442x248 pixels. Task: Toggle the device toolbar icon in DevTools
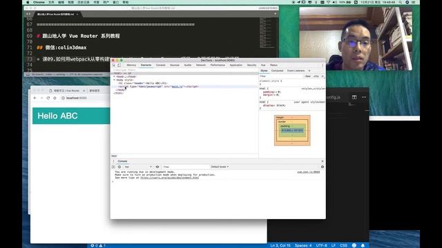[x=119, y=65]
